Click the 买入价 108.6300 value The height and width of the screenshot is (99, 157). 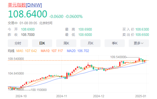(142, 29)
